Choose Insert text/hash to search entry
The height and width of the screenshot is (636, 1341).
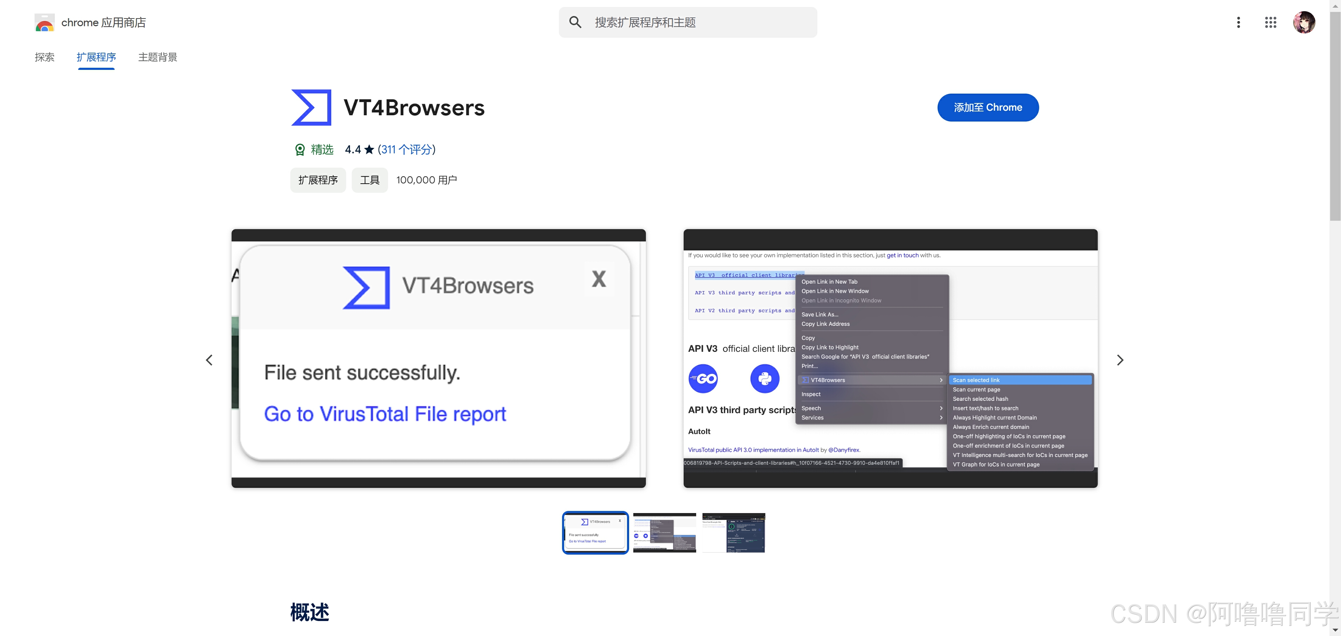click(1020, 408)
